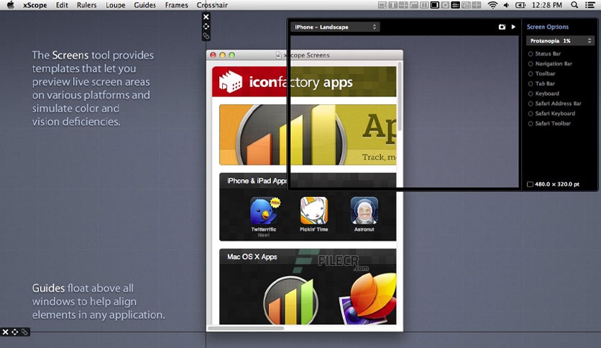
Task: Open the Edit menu
Action: (62, 5)
